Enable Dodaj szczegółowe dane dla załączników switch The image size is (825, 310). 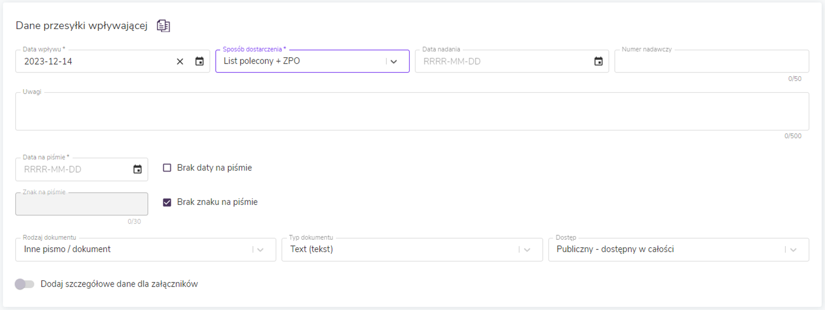click(x=24, y=284)
